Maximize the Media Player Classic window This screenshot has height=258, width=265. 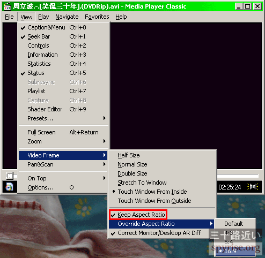click(x=247, y=6)
